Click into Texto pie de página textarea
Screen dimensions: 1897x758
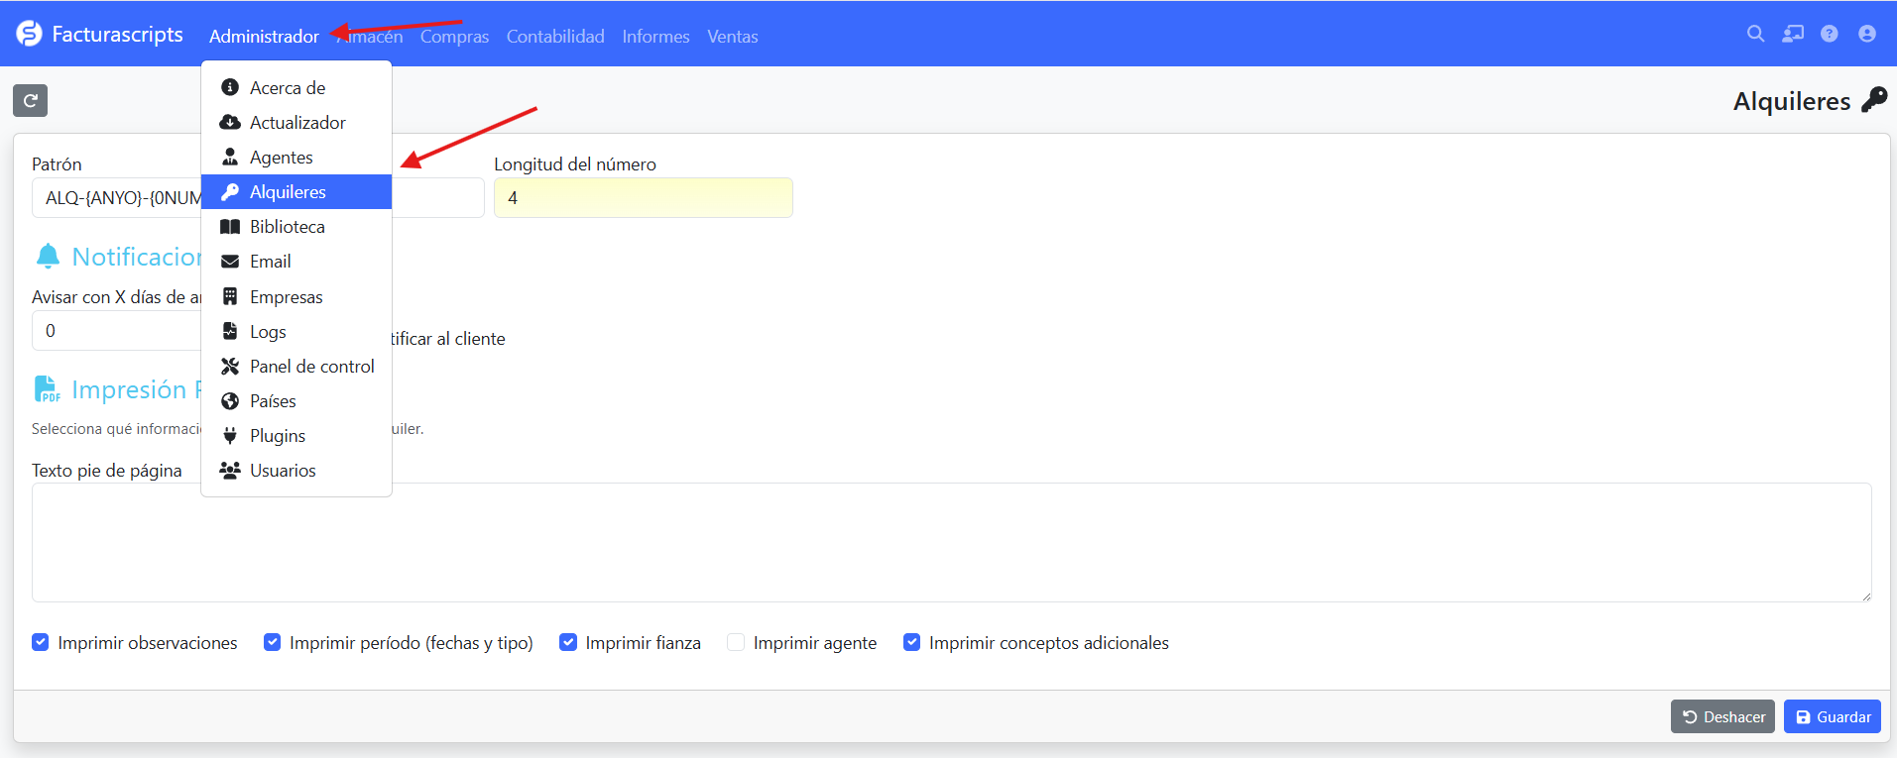(951, 542)
